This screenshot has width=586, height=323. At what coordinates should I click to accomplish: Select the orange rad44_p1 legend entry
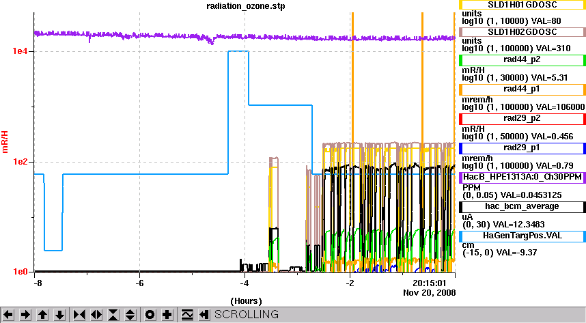tap(522, 89)
